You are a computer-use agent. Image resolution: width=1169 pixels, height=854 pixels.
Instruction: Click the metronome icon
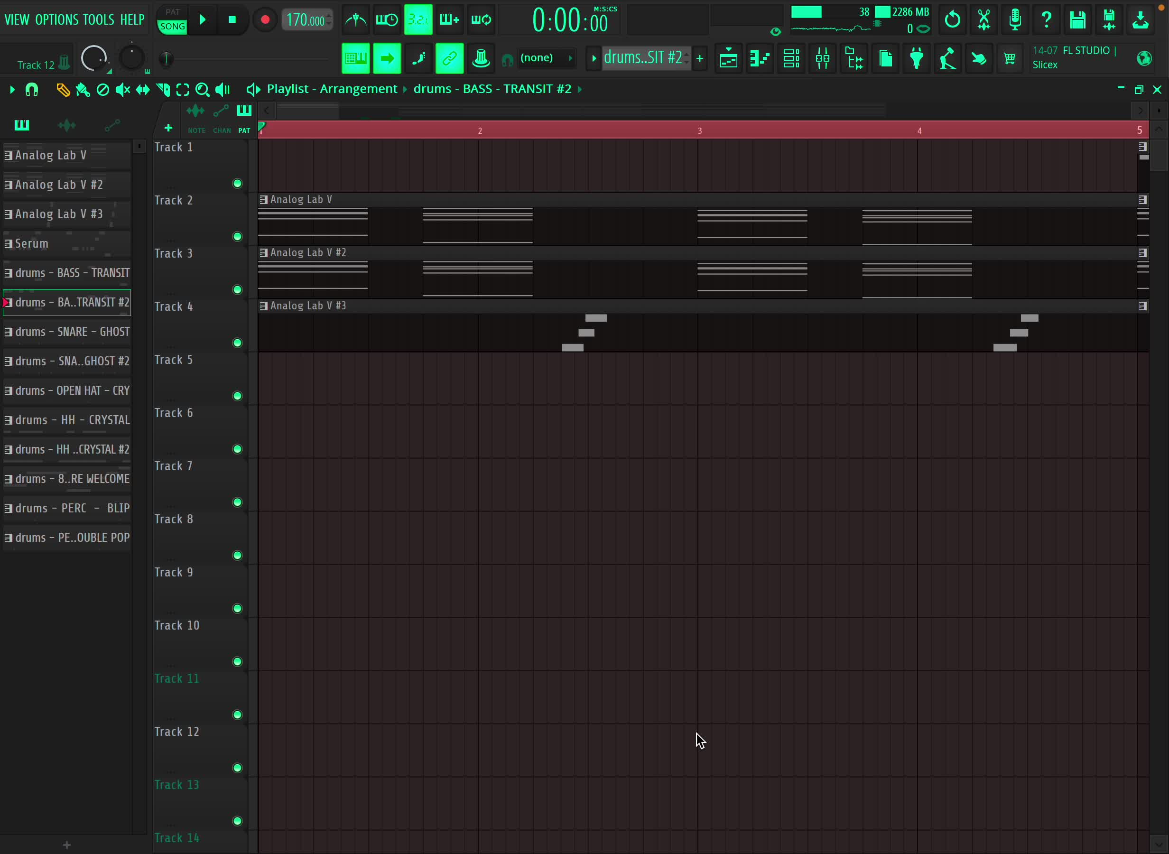pos(355,19)
